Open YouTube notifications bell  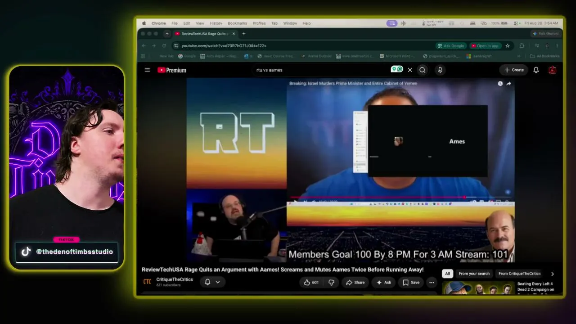[x=536, y=70]
